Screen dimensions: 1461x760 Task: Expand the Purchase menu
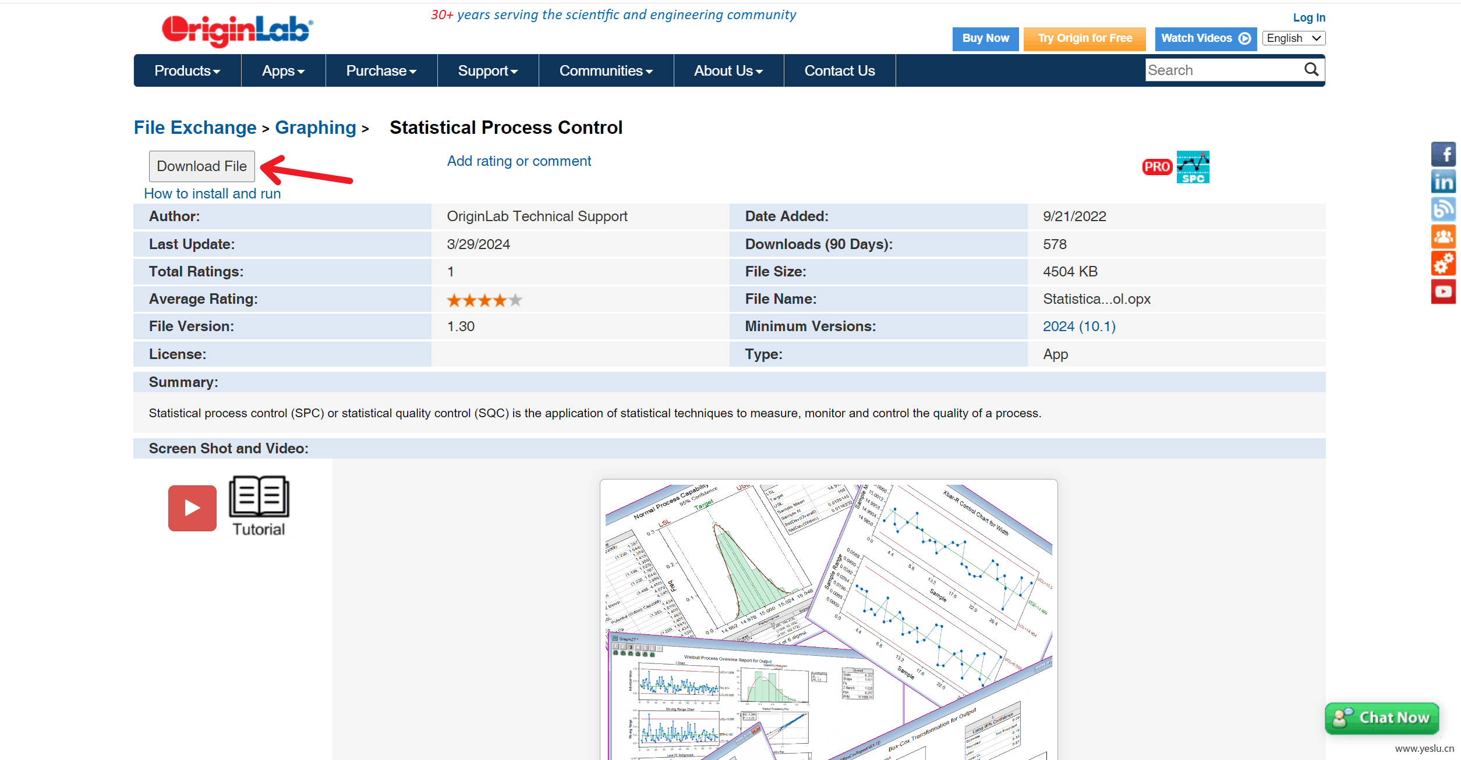[381, 70]
